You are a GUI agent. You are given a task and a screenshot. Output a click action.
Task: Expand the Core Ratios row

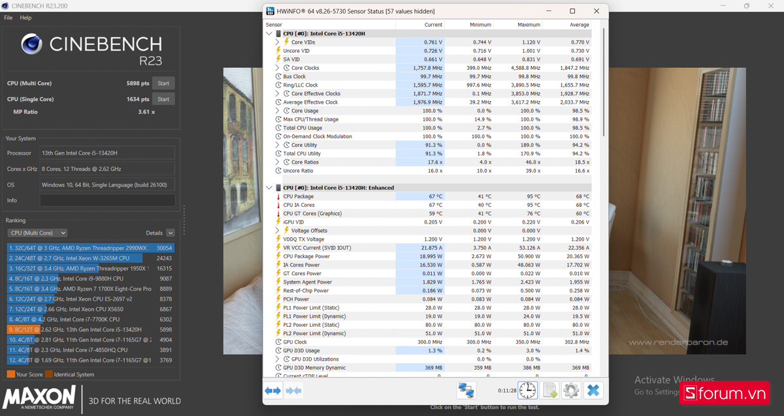pyautogui.click(x=278, y=162)
